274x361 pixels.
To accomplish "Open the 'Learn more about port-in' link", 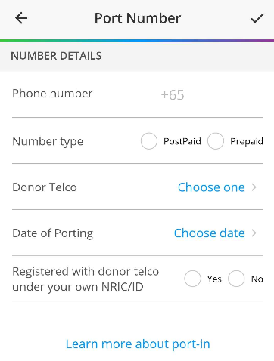I will click(x=138, y=344).
